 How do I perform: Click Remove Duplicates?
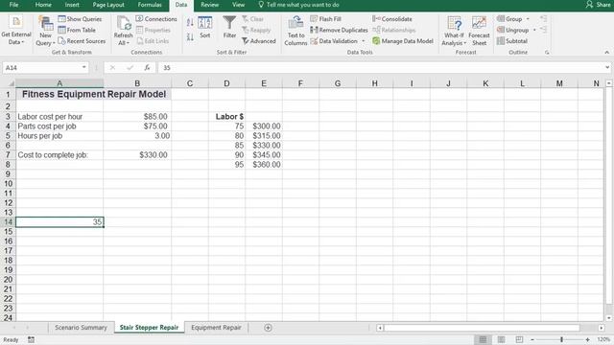(x=339, y=30)
